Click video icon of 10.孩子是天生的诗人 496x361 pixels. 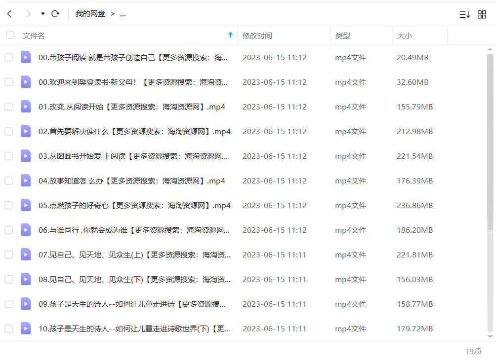[26, 328]
